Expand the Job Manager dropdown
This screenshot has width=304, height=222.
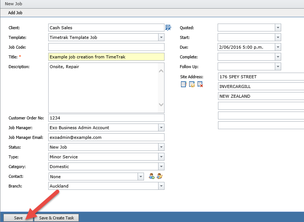[x=161, y=128]
